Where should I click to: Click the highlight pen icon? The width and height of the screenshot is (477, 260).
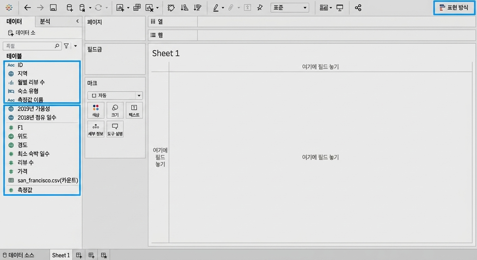point(216,7)
